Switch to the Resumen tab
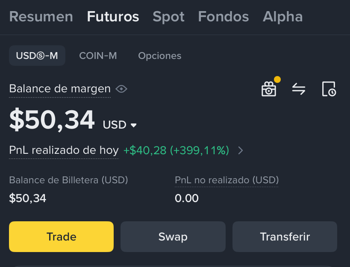 click(41, 17)
